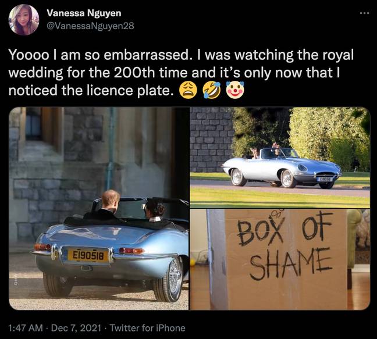Click the Twitter for iPhone source label
Image resolution: width=377 pixels, height=339 pixels.
(x=148, y=328)
